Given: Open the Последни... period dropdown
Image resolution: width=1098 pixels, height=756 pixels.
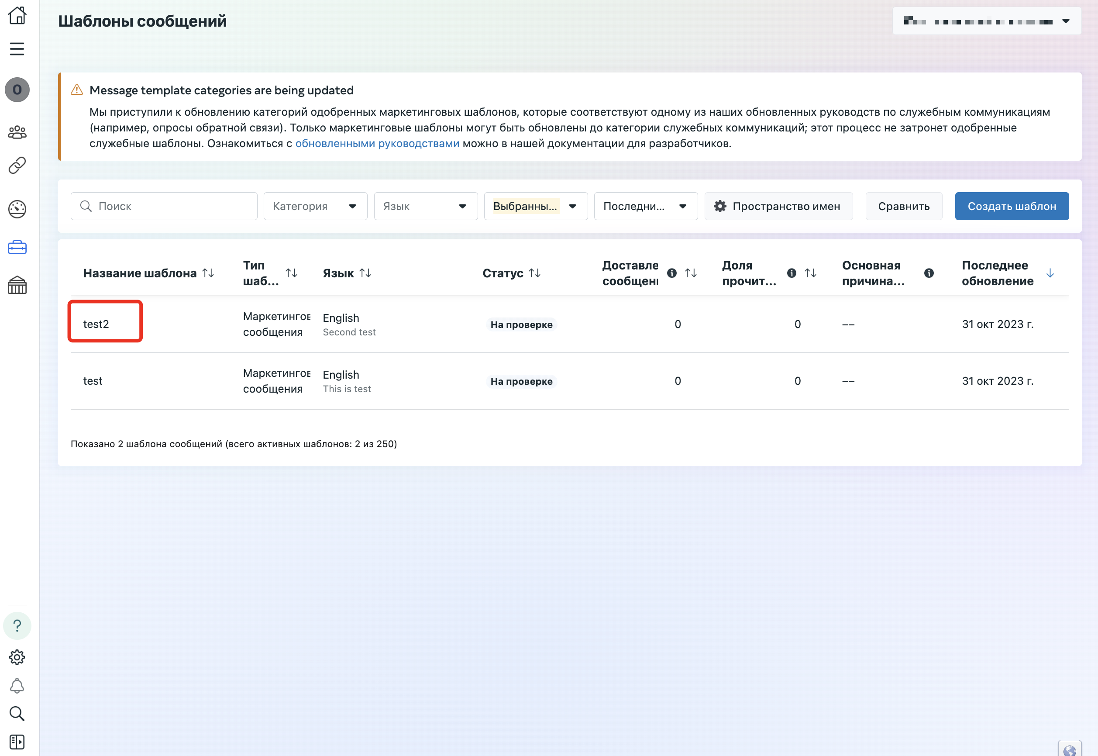Looking at the screenshot, I should coord(646,206).
